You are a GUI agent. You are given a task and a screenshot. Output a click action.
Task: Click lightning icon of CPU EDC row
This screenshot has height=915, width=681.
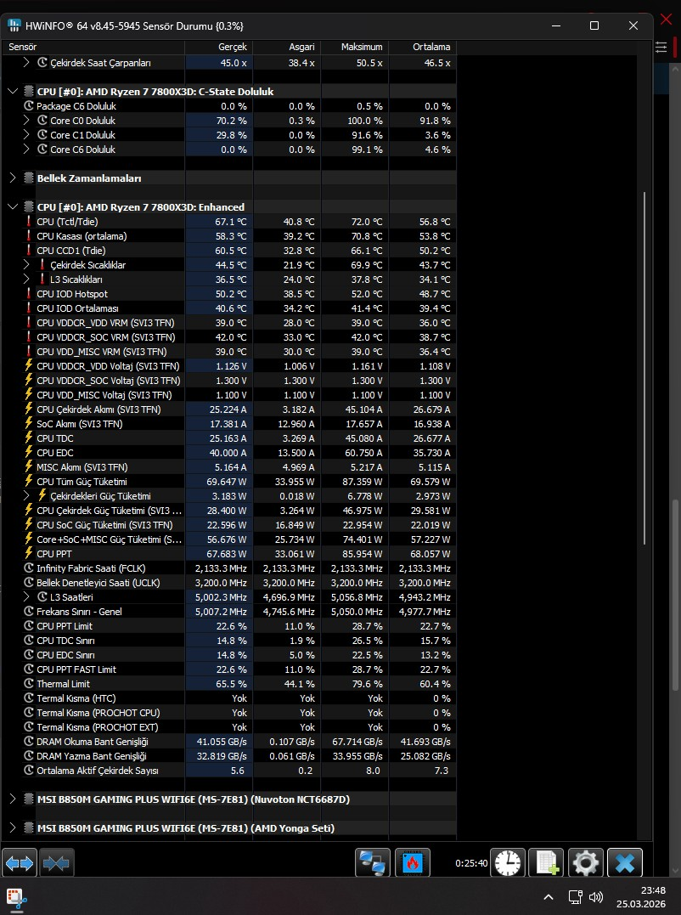click(x=29, y=452)
